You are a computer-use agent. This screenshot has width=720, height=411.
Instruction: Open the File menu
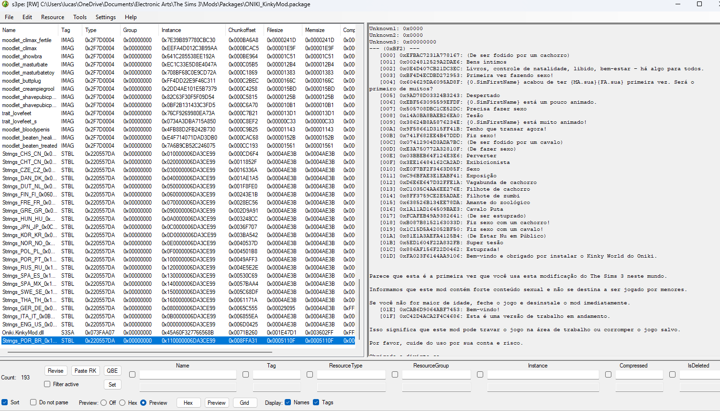tap(9, 17)
